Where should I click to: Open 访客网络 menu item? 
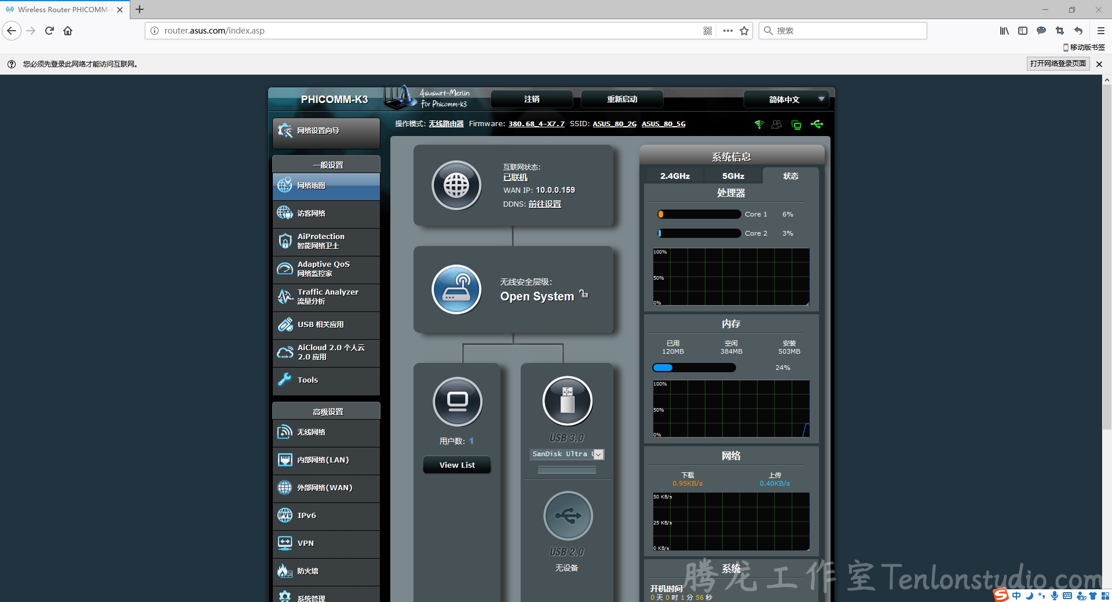coord(326,214)
